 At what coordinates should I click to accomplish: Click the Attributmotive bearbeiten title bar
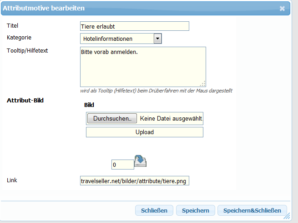click(x=136, y=9)
